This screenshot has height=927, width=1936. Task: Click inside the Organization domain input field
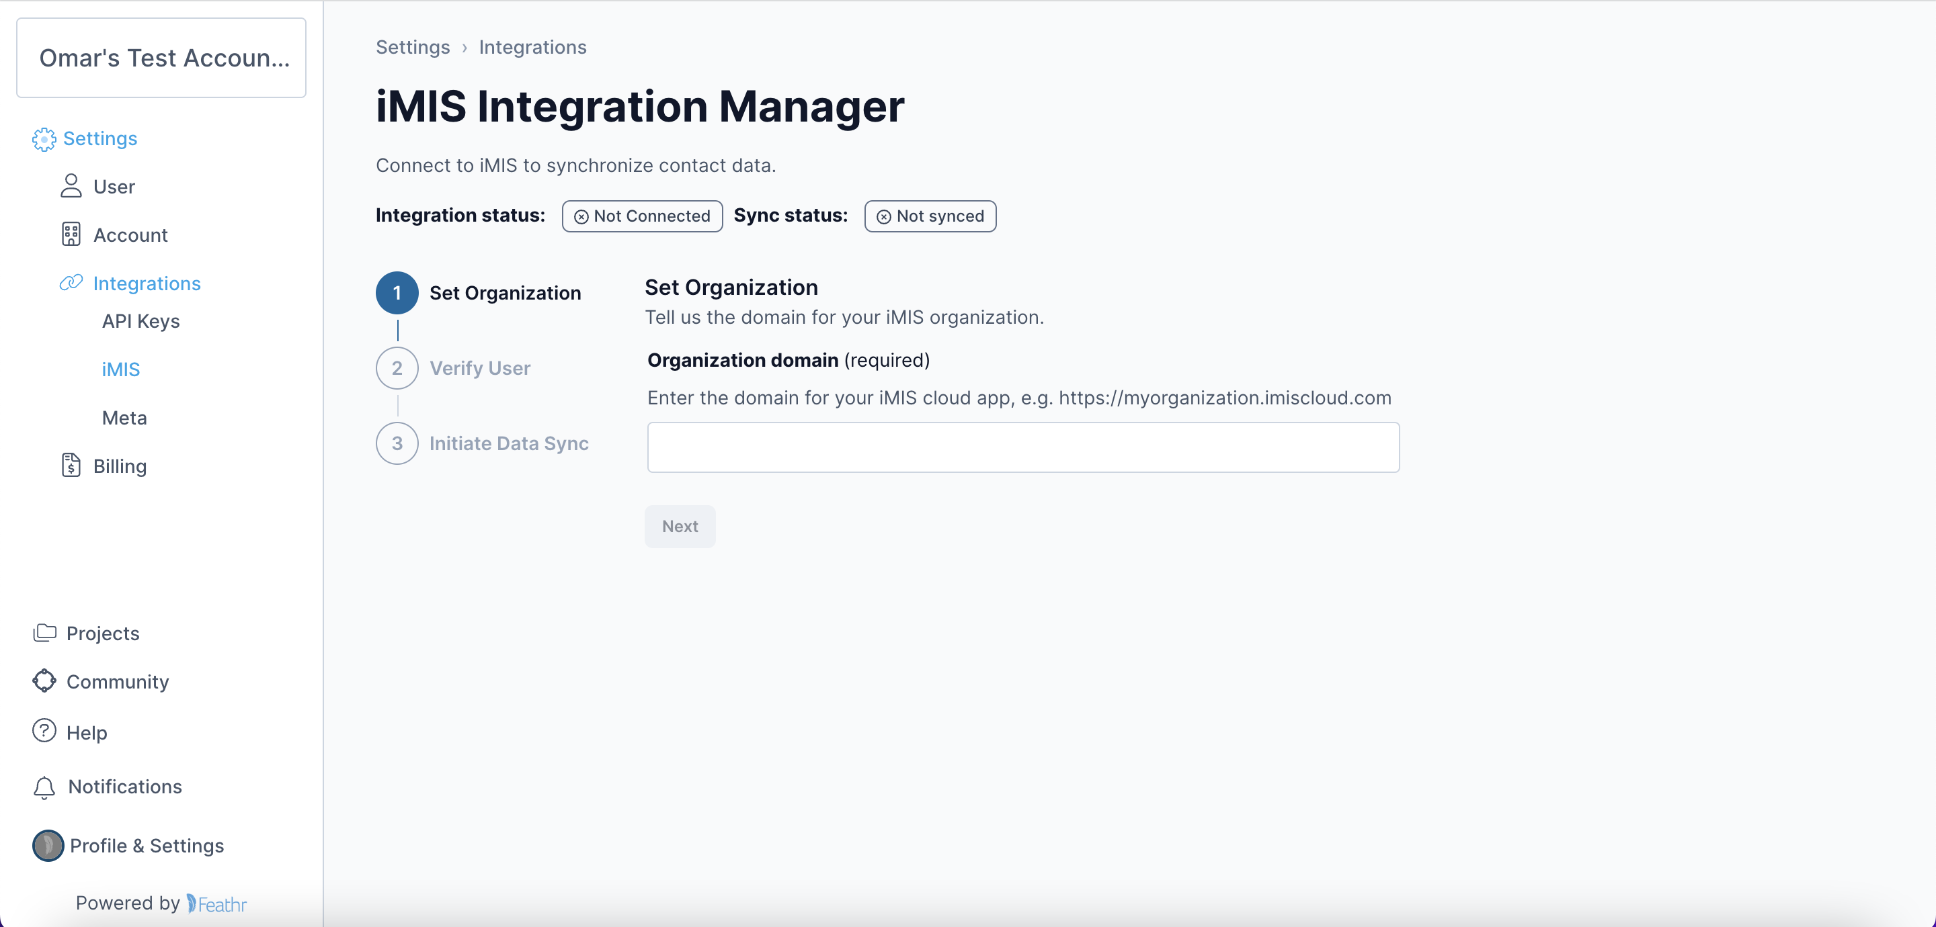[1022, 447]
